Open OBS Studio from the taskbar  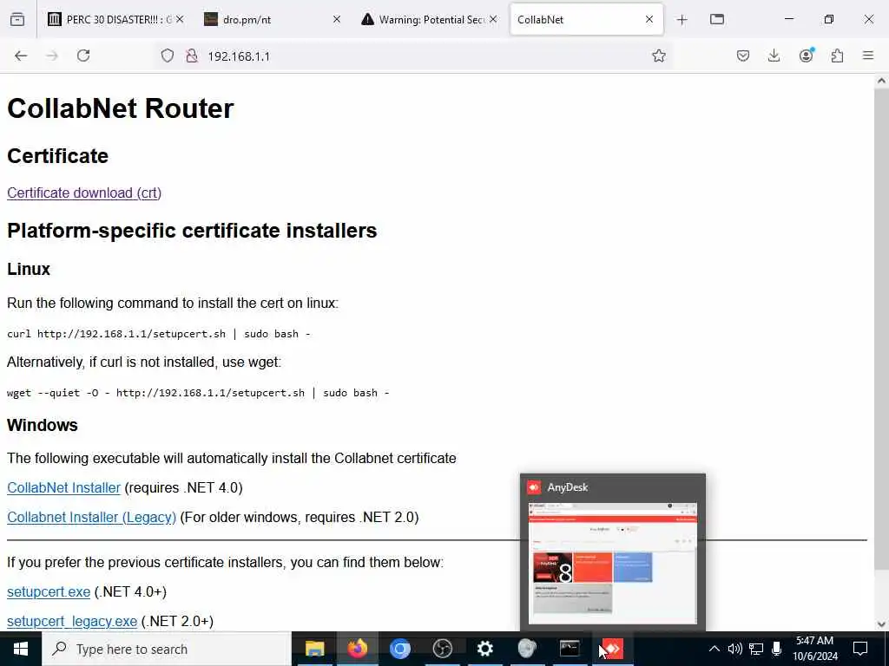click(x=442, y=649)
